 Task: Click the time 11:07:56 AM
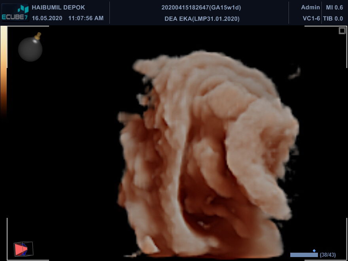(x=86, y=18)
